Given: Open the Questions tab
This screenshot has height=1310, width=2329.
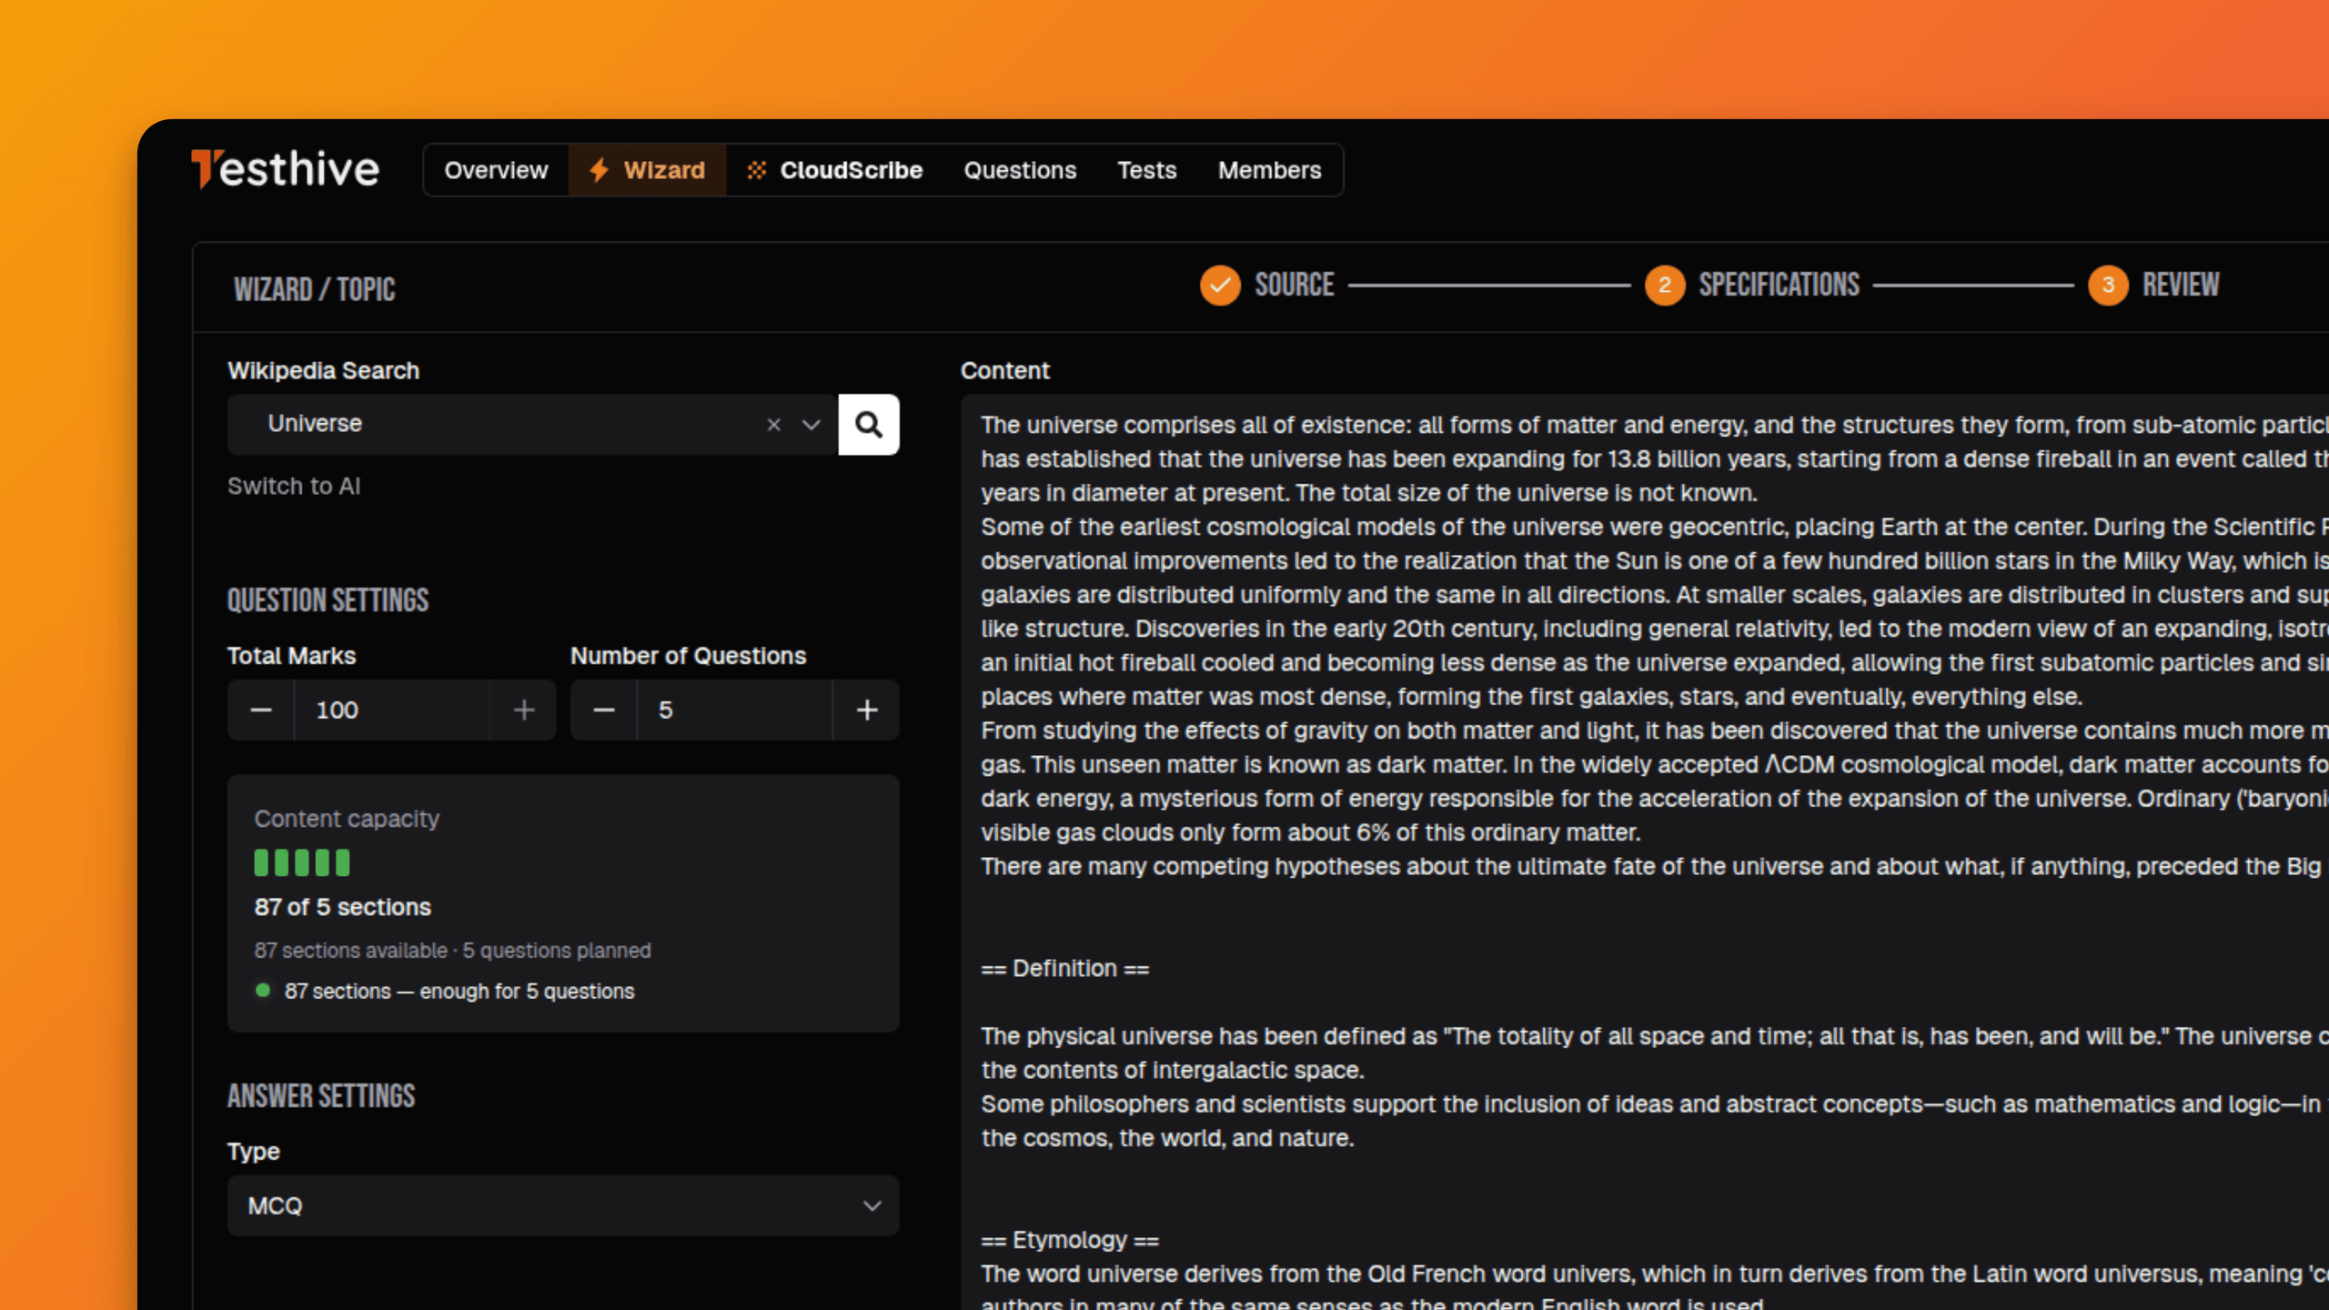Looking at the screenshot, I should [x=1020, y=170].
